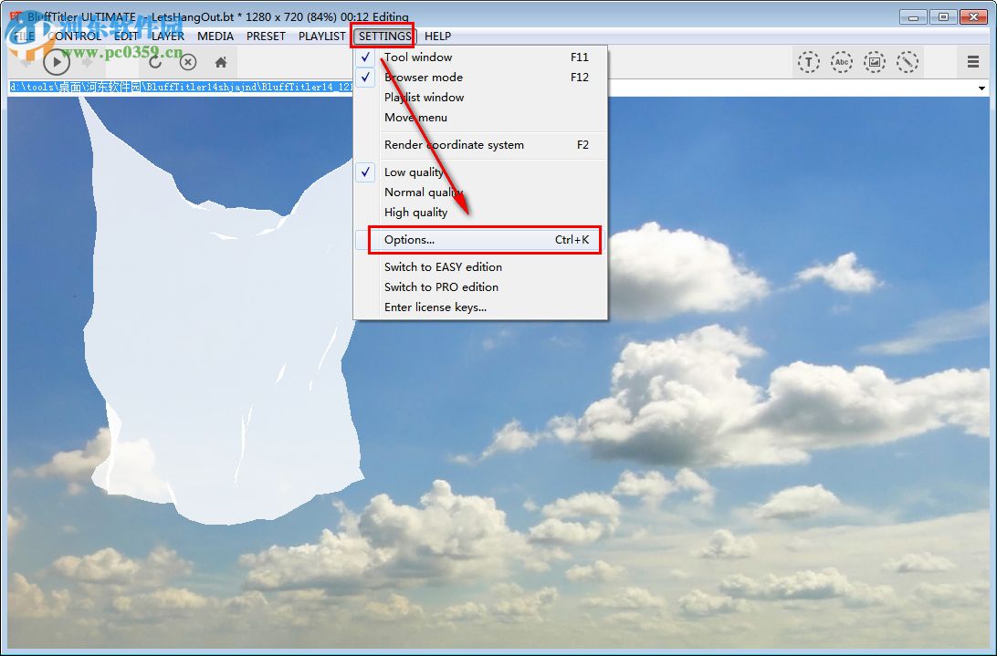
Task: Open the hamburger menu icon at right
Action: [973, 62]
